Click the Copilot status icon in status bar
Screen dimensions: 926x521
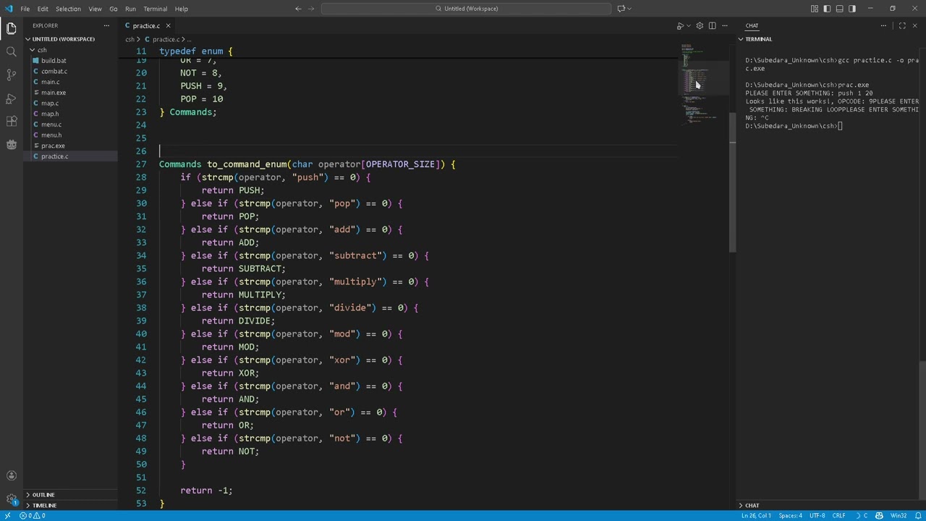(879, 516)
